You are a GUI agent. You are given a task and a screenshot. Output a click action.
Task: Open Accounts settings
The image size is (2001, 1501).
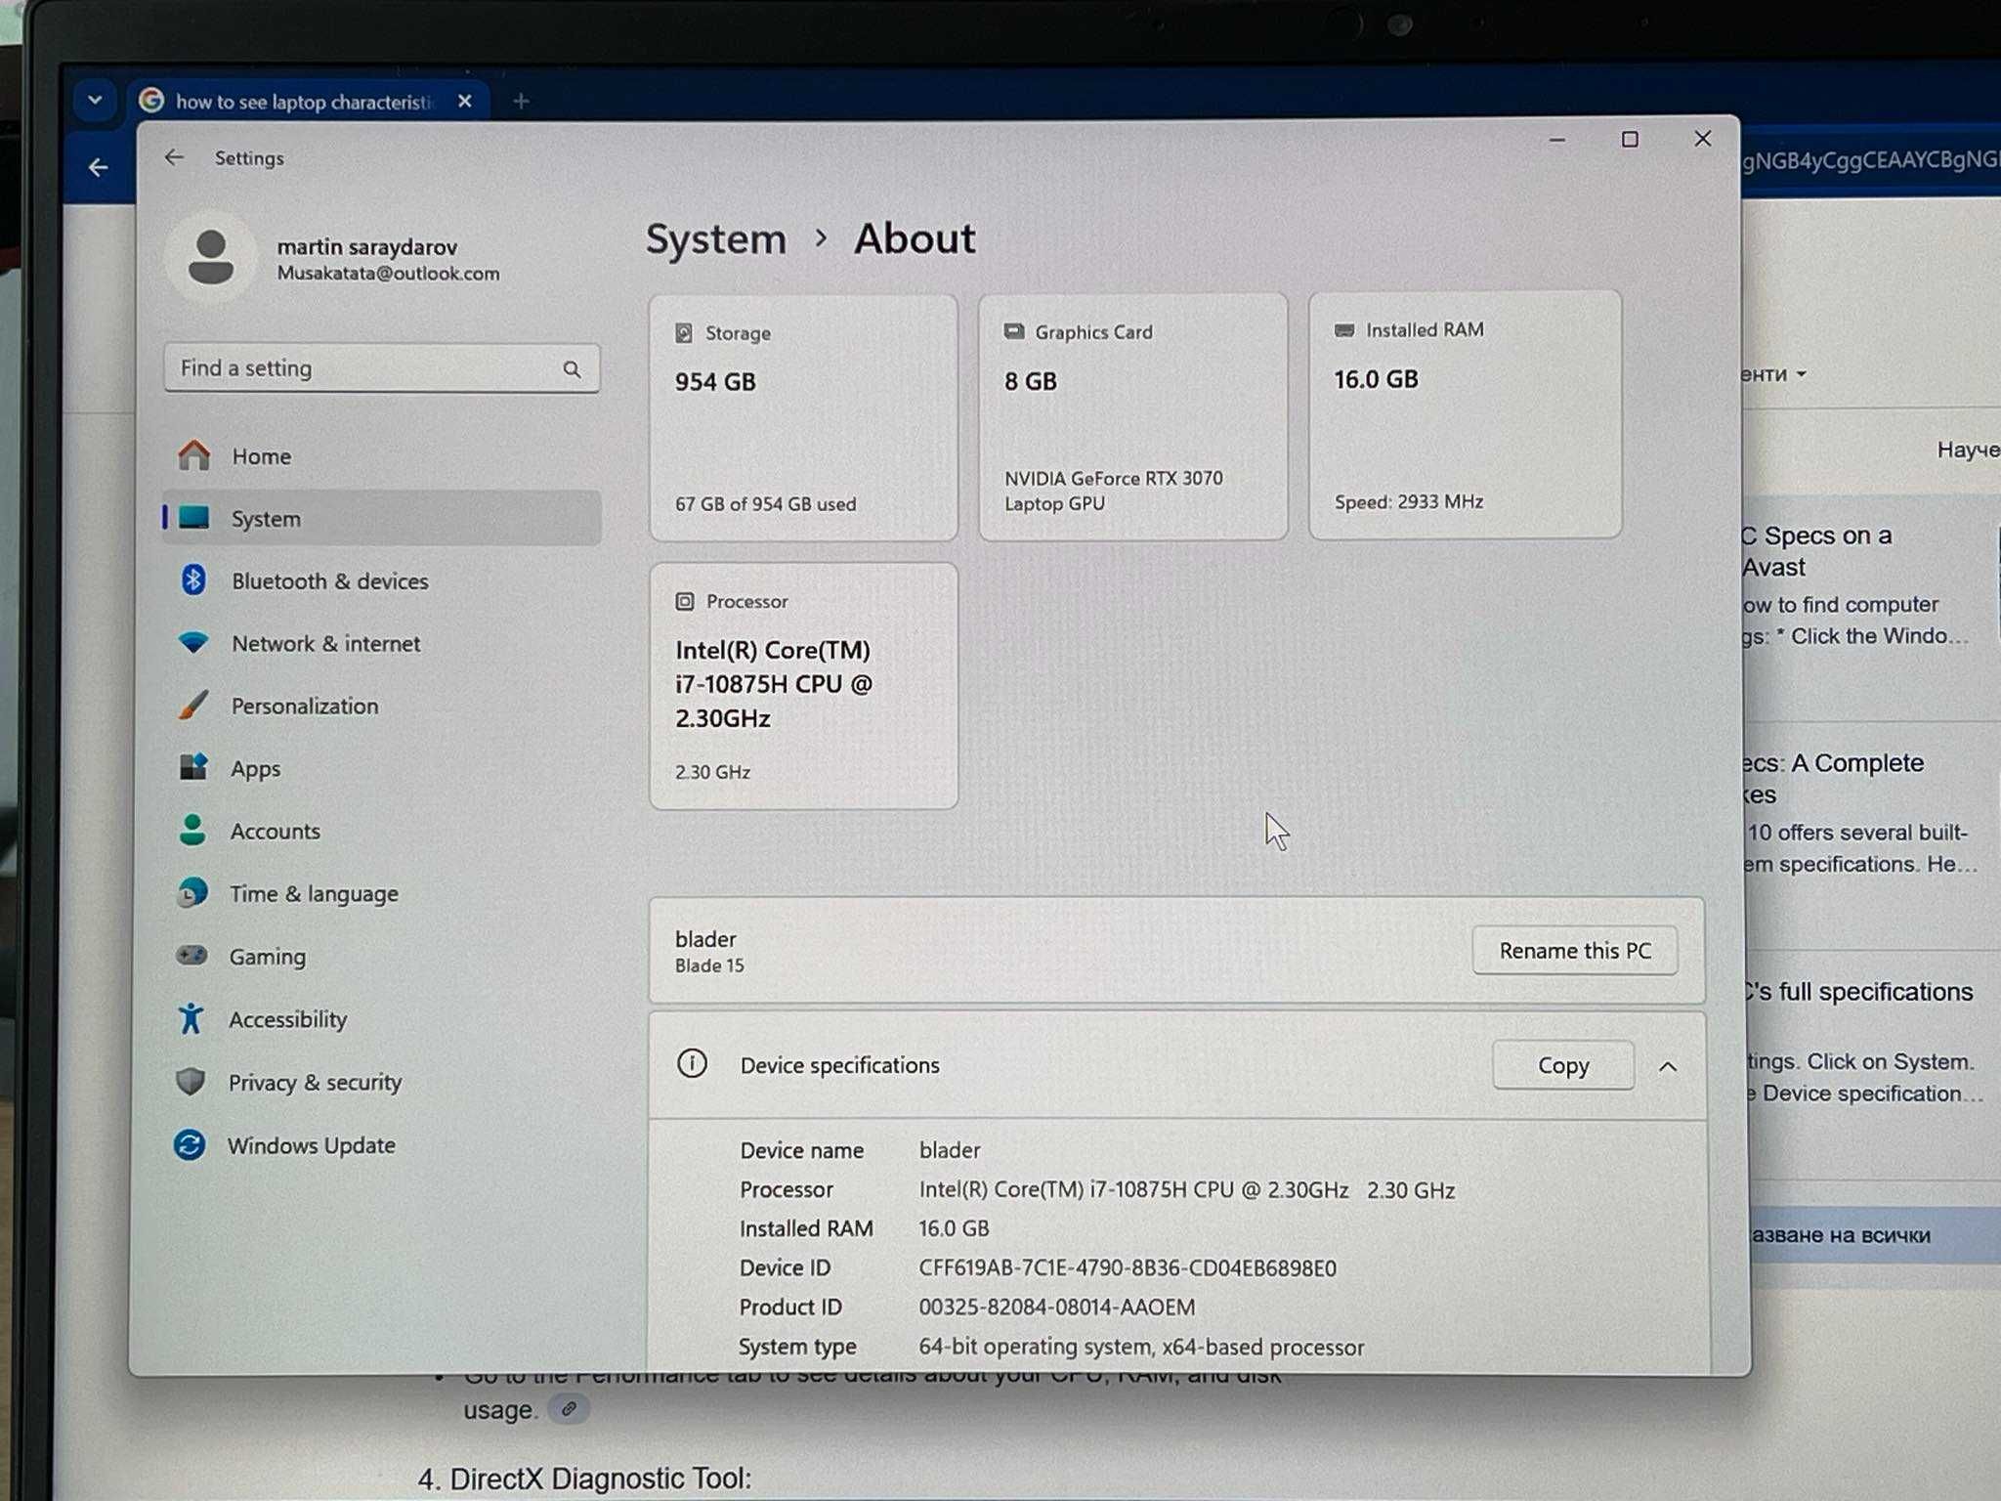381,831
